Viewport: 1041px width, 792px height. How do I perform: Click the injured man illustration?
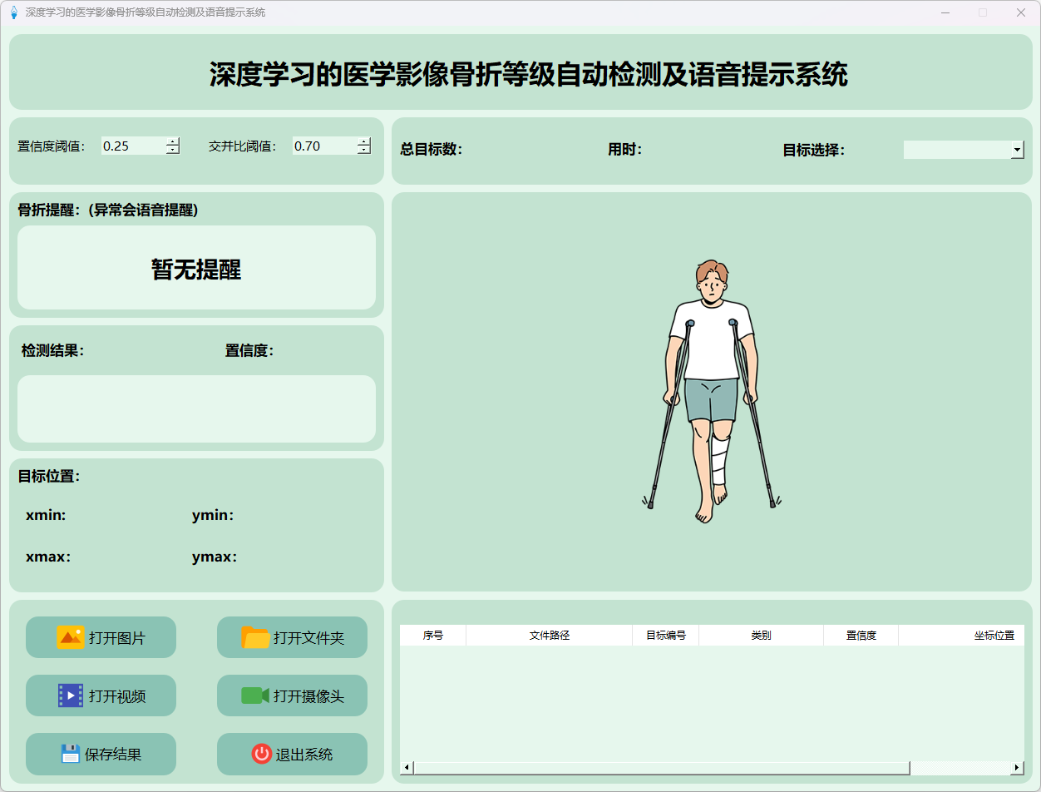tap(712, 391)
